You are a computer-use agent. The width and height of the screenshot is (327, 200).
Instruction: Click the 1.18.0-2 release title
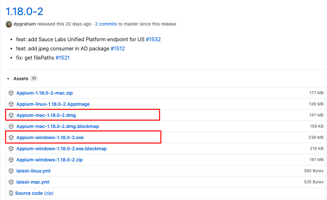24,11
